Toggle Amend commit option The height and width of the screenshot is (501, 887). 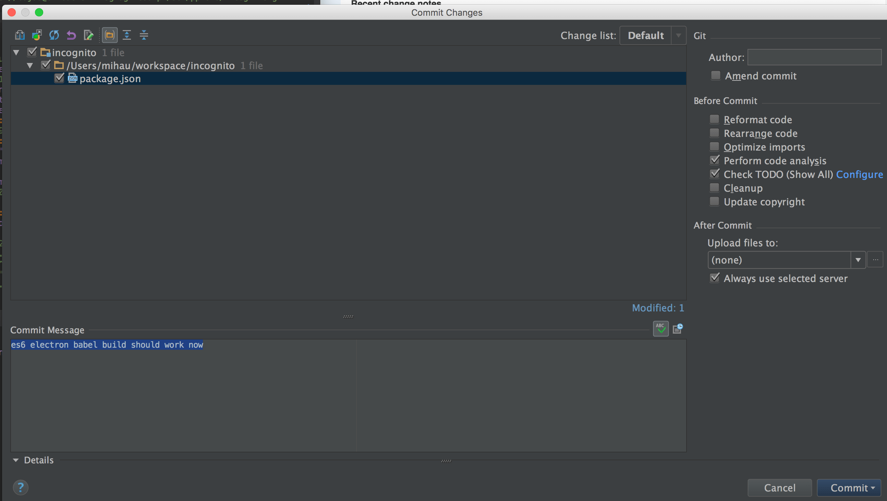716,76
